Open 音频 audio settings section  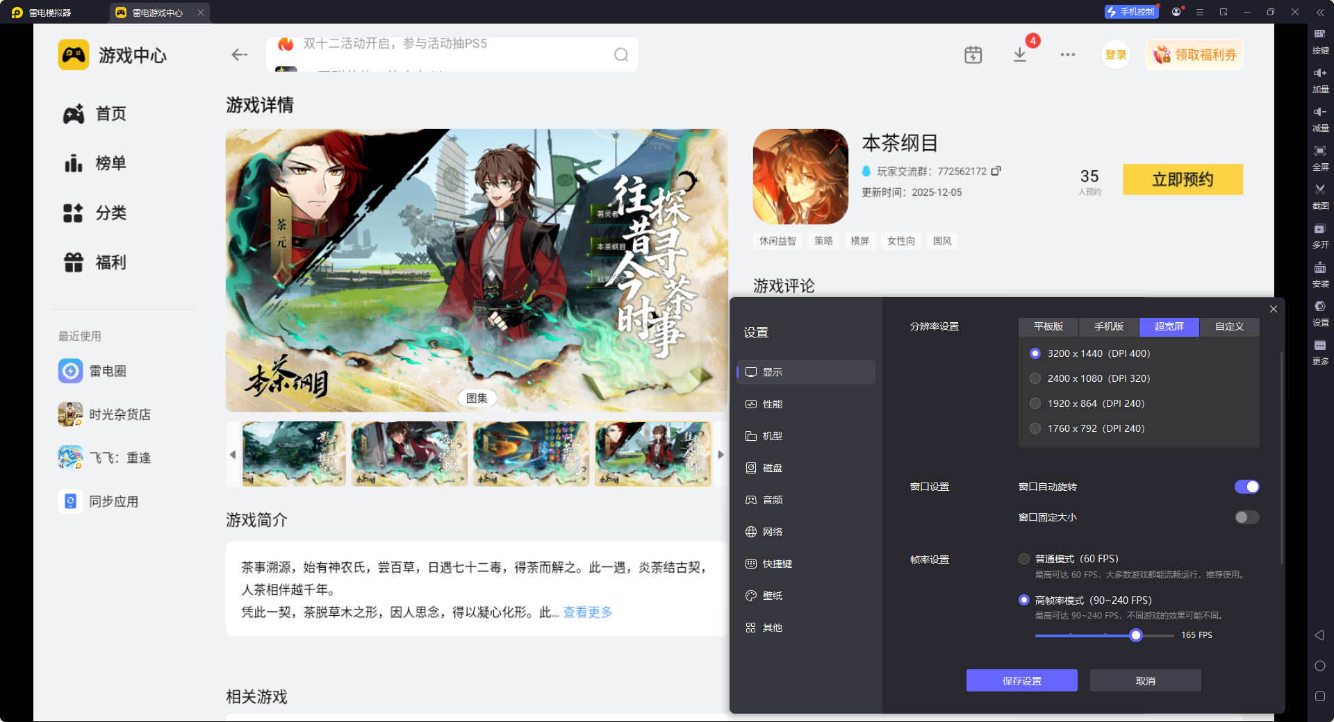[806, 500]
